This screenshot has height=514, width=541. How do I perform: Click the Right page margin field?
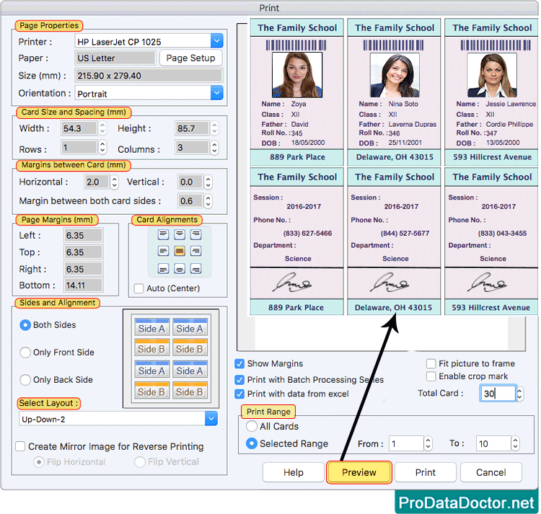click(x=83, y=269)
